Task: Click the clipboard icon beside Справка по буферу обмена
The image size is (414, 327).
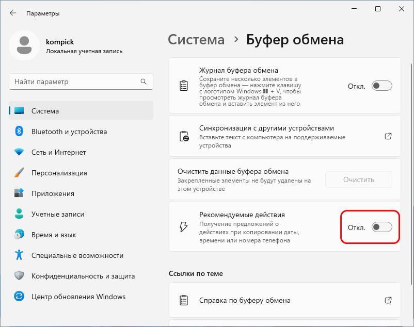Action: pyautogui.click(x=184, y=300)
